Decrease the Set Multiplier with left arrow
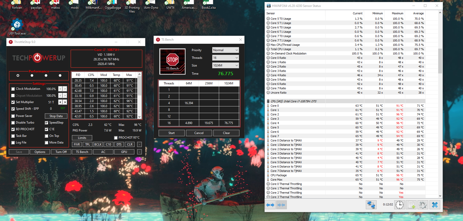The height and width of the screenshot is (221, 463). tap(60, 102)
